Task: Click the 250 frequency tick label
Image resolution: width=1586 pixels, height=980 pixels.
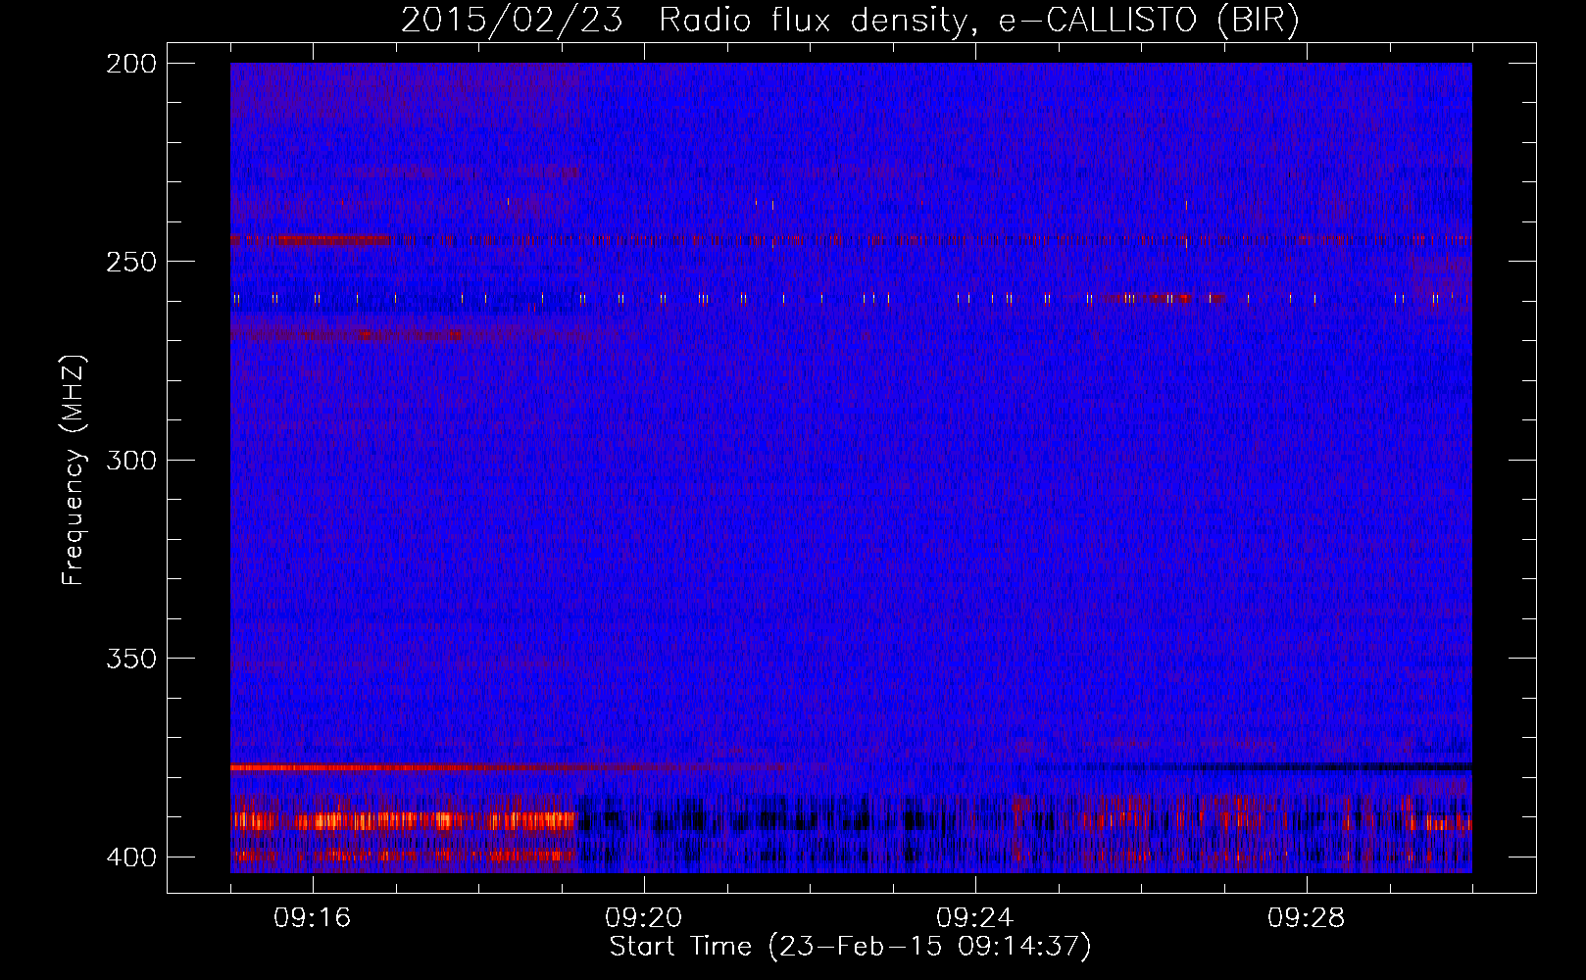Action: pyautogui.click(x=131, y=262)
